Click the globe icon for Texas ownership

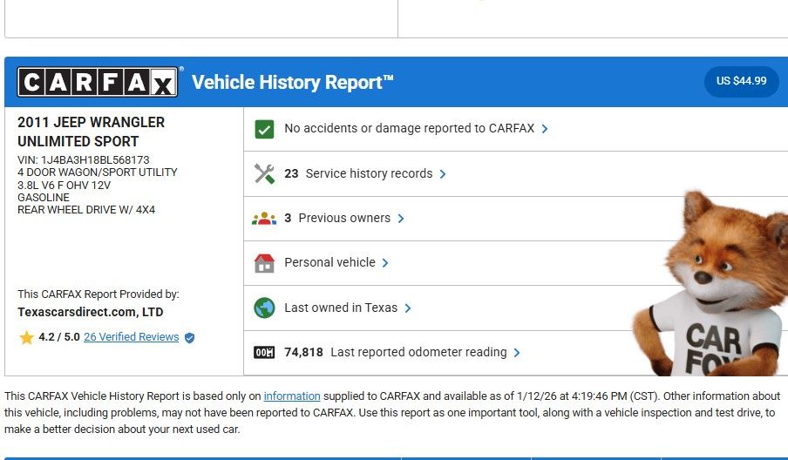pos(264,308)
